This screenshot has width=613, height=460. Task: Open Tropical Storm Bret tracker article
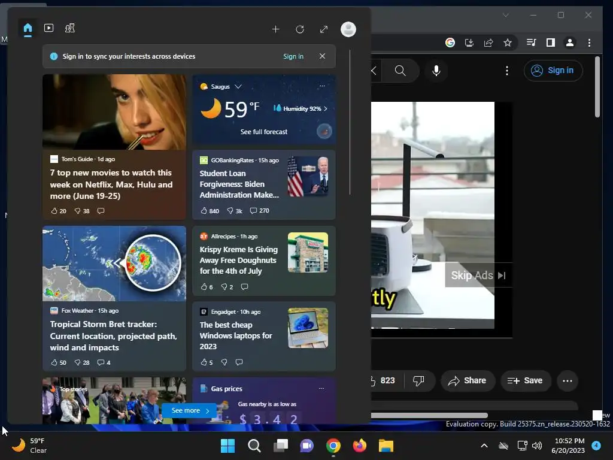click(113, 335)
